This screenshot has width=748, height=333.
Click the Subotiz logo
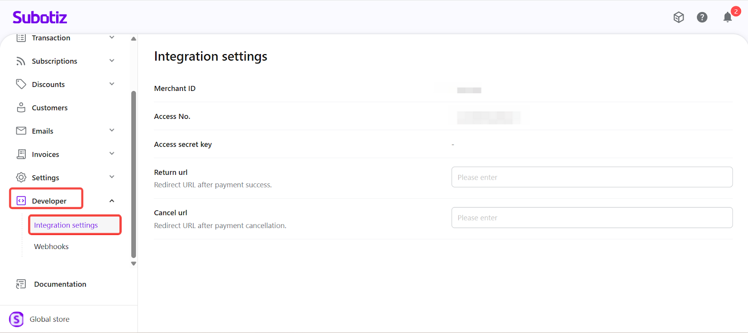click(x=40, y=18)
